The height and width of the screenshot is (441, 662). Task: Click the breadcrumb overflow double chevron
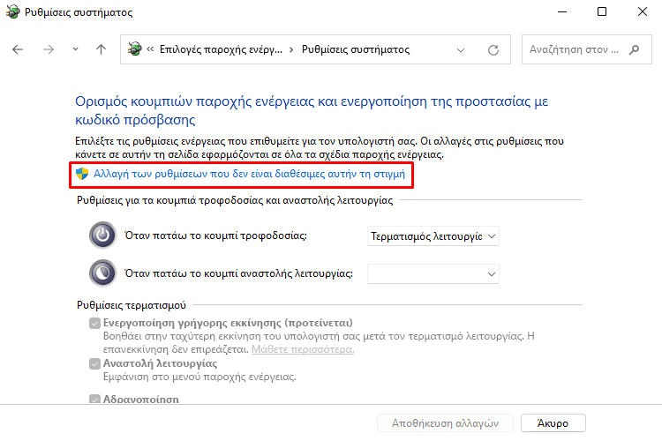coord(150,49)
